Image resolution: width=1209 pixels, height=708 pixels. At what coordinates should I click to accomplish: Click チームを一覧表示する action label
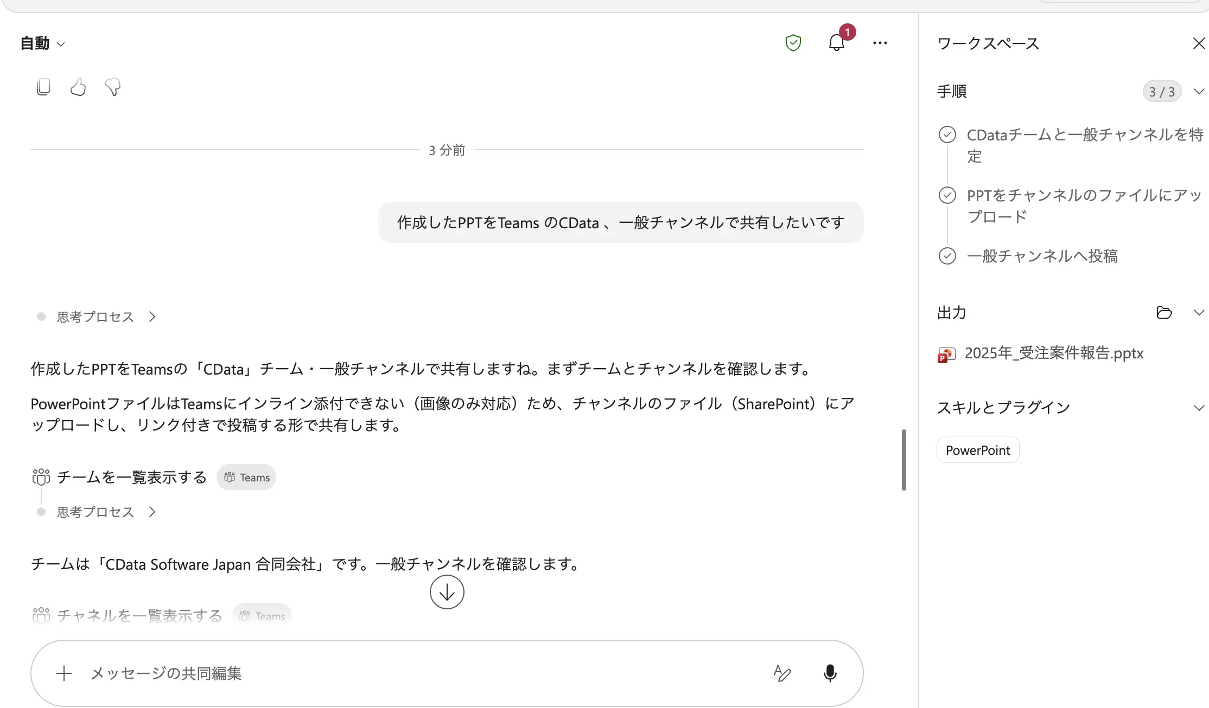click(x=132, y=477)
